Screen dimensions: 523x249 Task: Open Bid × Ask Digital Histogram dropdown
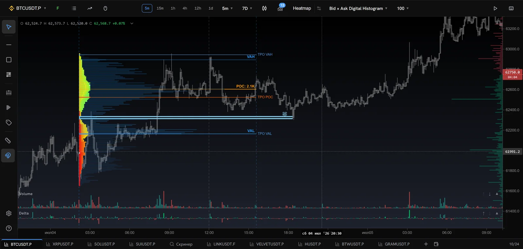(x=358, y=8)
